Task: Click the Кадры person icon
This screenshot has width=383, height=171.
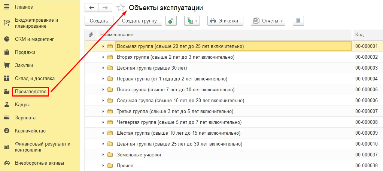Action: tap(7, 104)
